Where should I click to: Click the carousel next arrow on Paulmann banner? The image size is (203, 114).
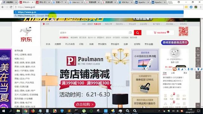128,83
